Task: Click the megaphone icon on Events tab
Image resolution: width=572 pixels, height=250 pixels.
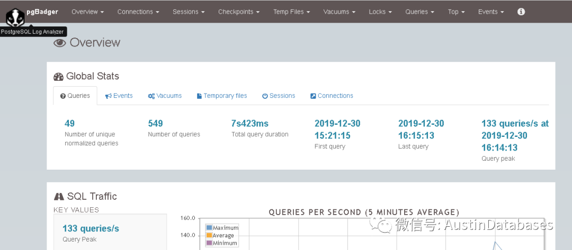Action: click(x=109, y=96)
